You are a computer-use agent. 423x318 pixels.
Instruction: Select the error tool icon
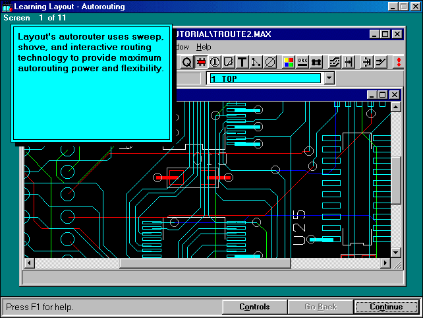pyautogui.click(x=269, y=62)
